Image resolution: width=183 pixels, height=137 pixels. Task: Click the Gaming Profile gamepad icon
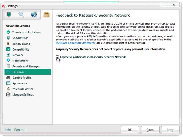coord(8,78)
